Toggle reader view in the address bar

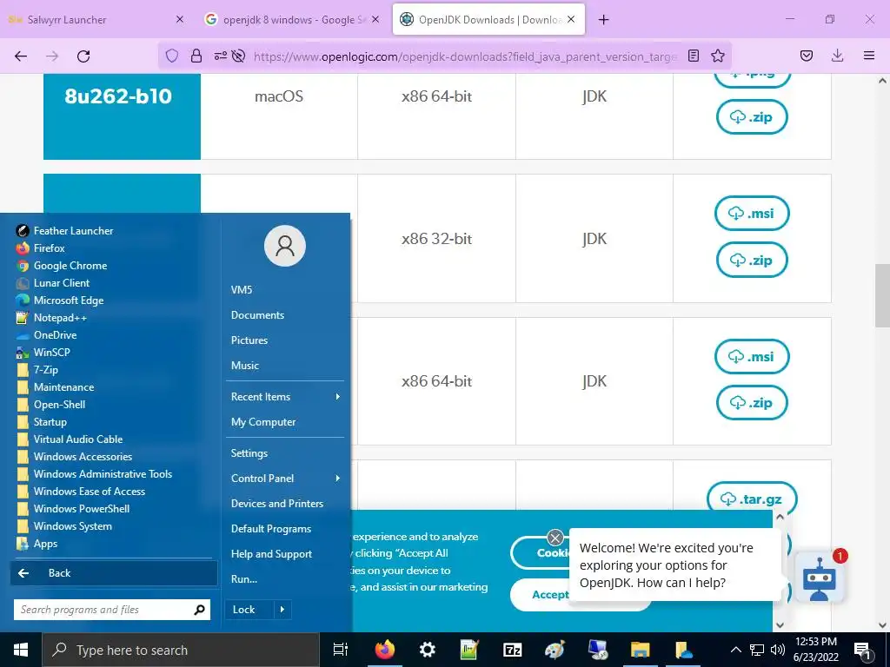693,56
